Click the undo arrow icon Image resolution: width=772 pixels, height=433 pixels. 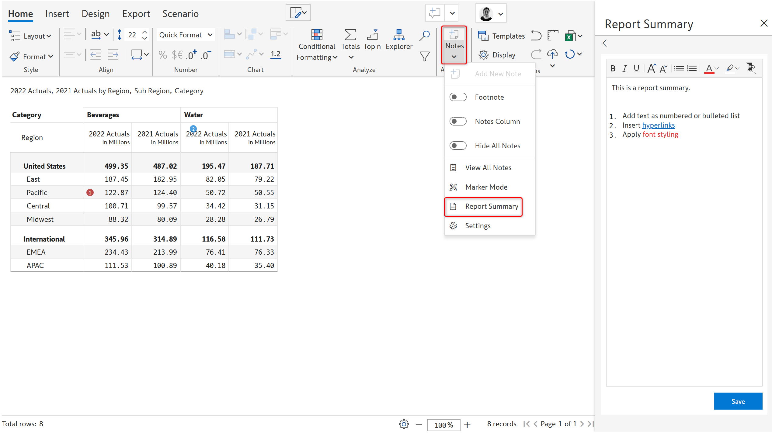point(536,36)
